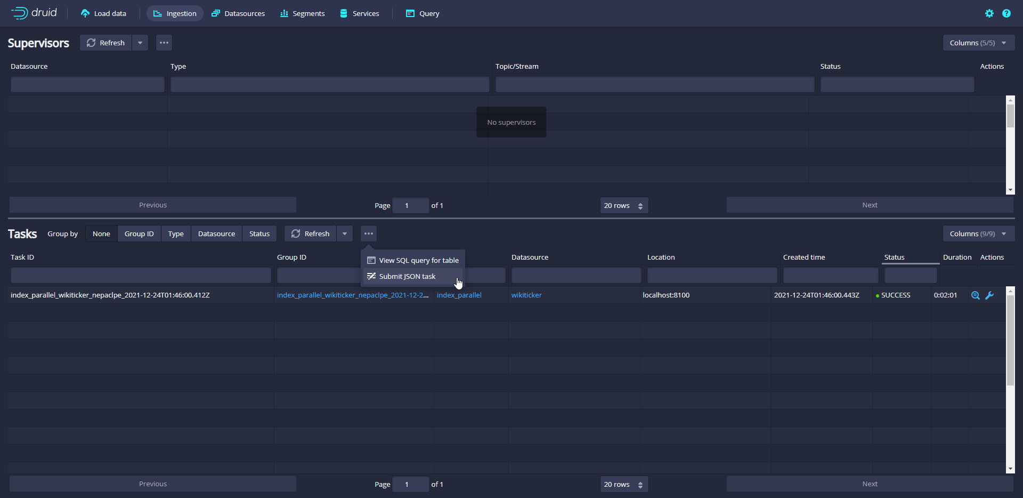Open Supervisors Columns (5/5) dropdown
The width and height of the screenshot is (1023, 498).
[x=979, y=43]
